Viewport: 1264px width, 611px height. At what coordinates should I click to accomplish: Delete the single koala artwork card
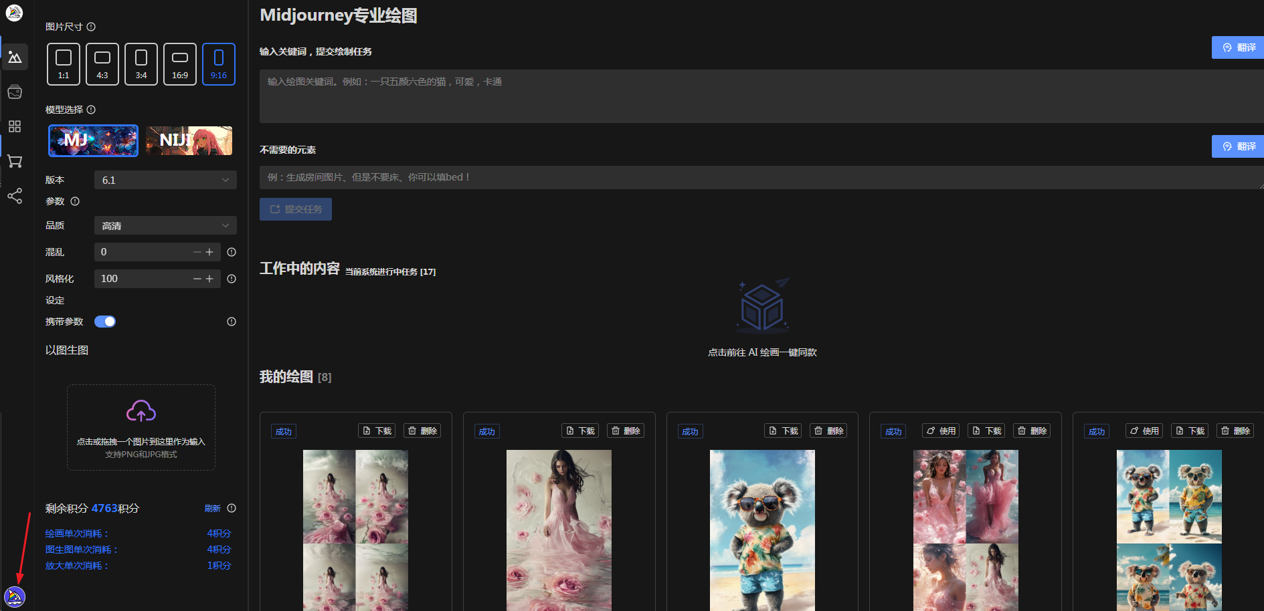point(828,431)
